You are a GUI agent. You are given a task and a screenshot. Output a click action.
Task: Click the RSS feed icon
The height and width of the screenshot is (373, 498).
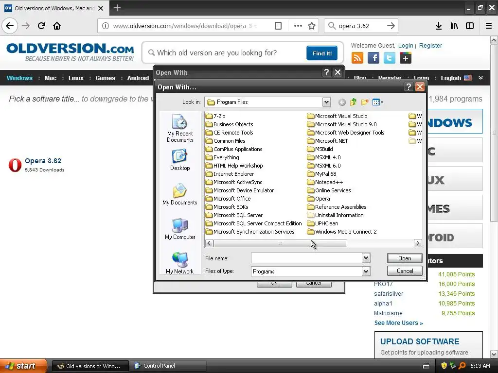tap(357, 58)
